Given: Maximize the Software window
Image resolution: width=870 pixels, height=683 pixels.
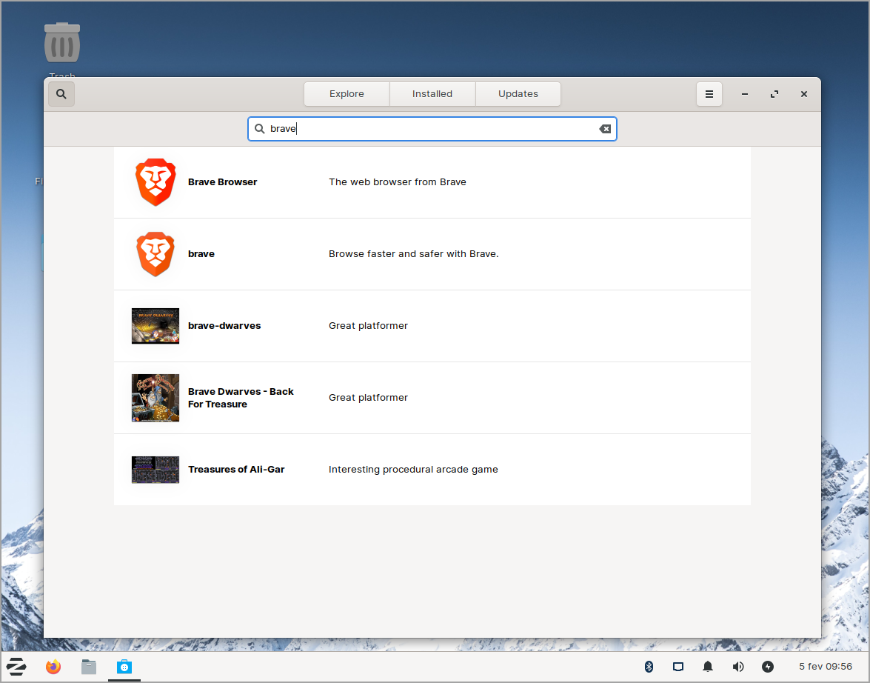Looking at the screenshot, I should [774, 94].
